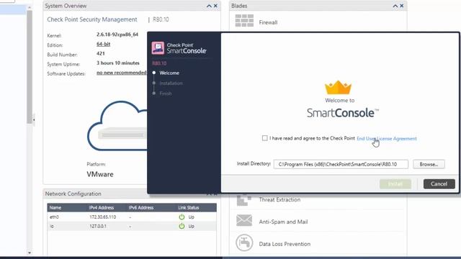The width and height of the screenshot is (461, 259).
Task: Click the cloud appliance platform image
Action: pyautogui.click(x=117, y=126)
